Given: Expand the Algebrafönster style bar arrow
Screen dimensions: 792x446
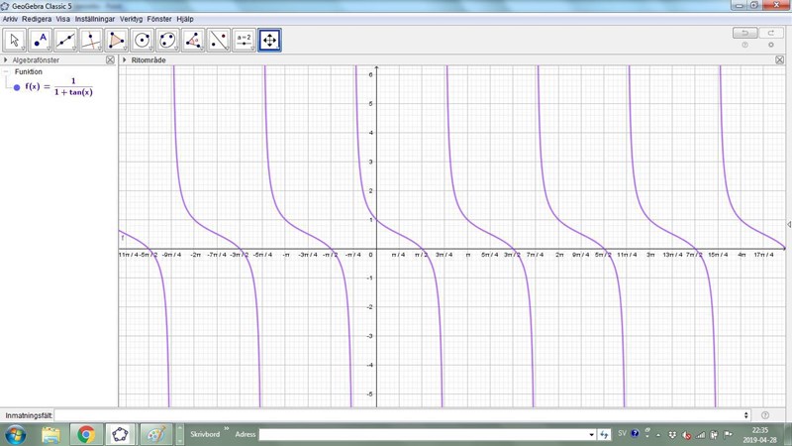Looking at the screenshot, I should click(x=5, y=60).
